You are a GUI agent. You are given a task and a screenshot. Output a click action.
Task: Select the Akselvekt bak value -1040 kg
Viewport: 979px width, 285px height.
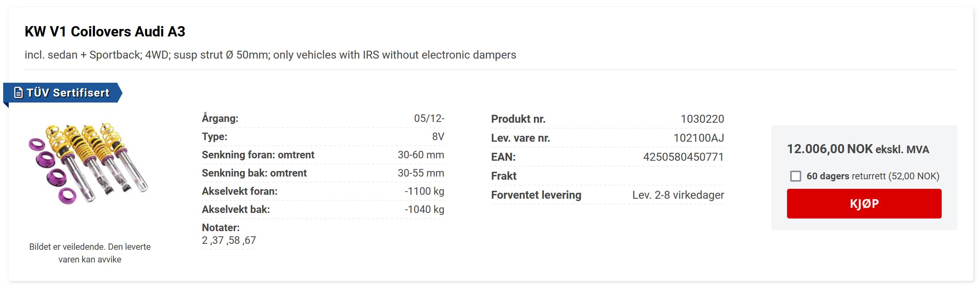[x=424, y=209]
